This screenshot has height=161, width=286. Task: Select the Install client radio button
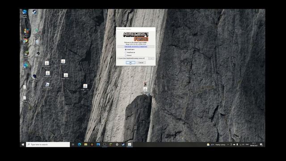coord(126,50)
